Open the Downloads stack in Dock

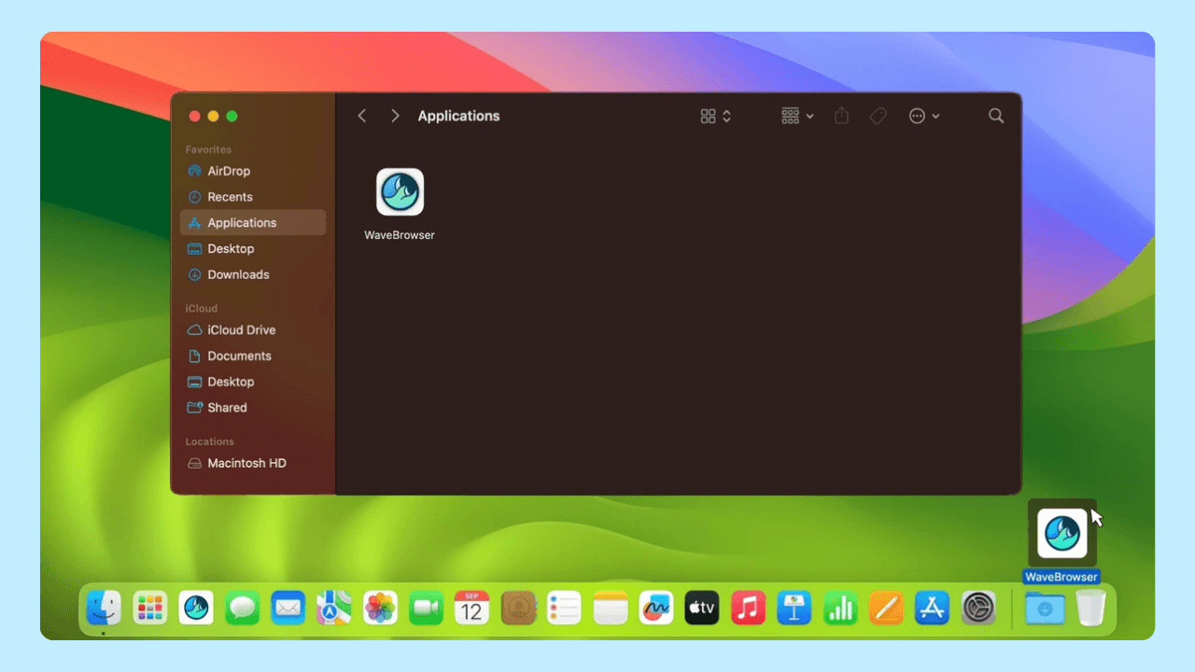[1045, 609]
